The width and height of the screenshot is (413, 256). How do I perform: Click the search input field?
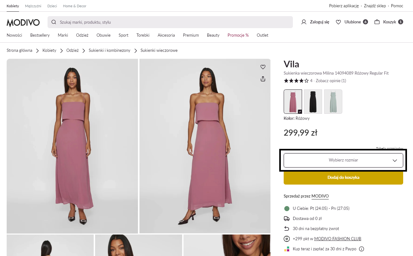click(171, 22)
